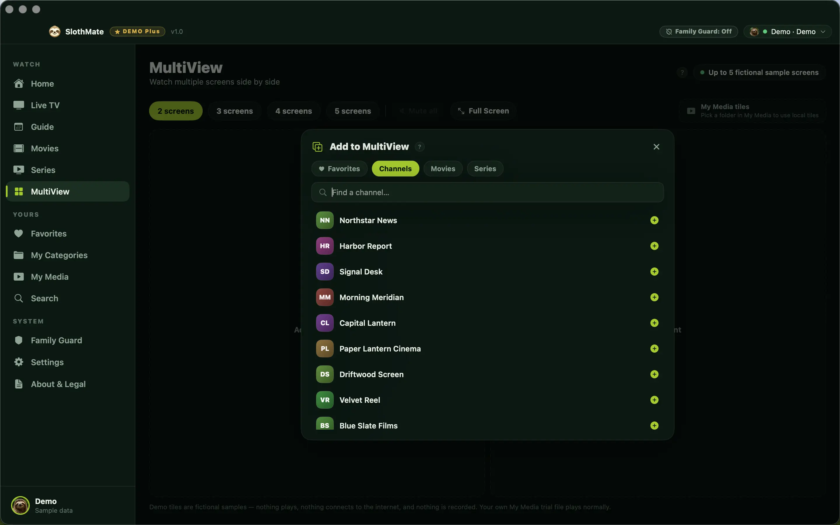Image resolution: width=840 pixels, height=525 pixels.
Task: Click the Driftwood Screen channel name
Action: [371, 375]
